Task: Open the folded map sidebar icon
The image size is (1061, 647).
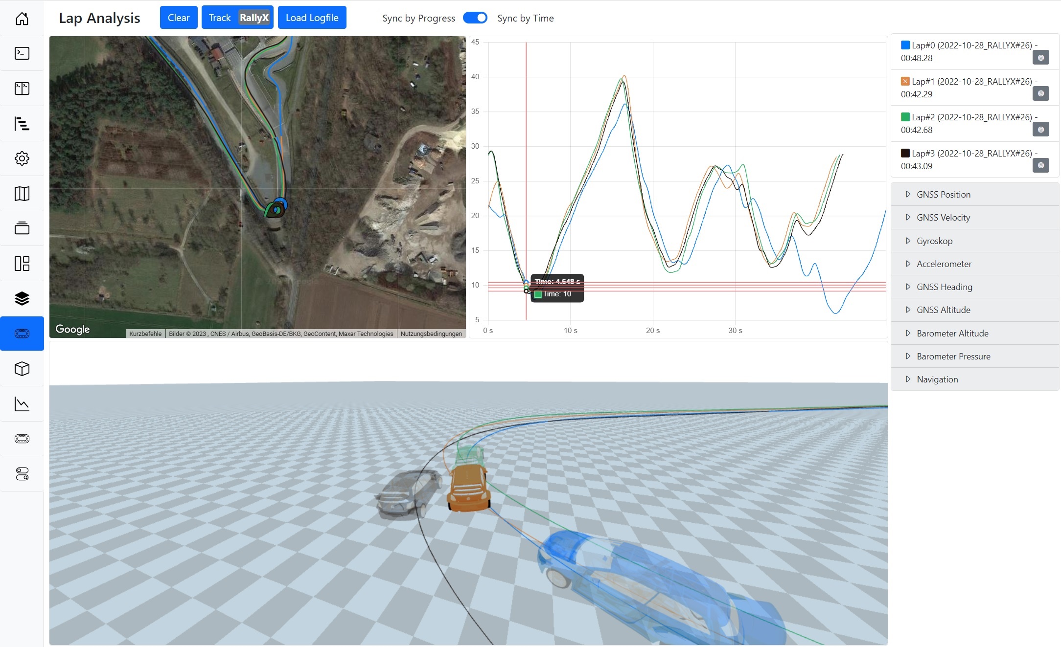Action: click(22, 194)
